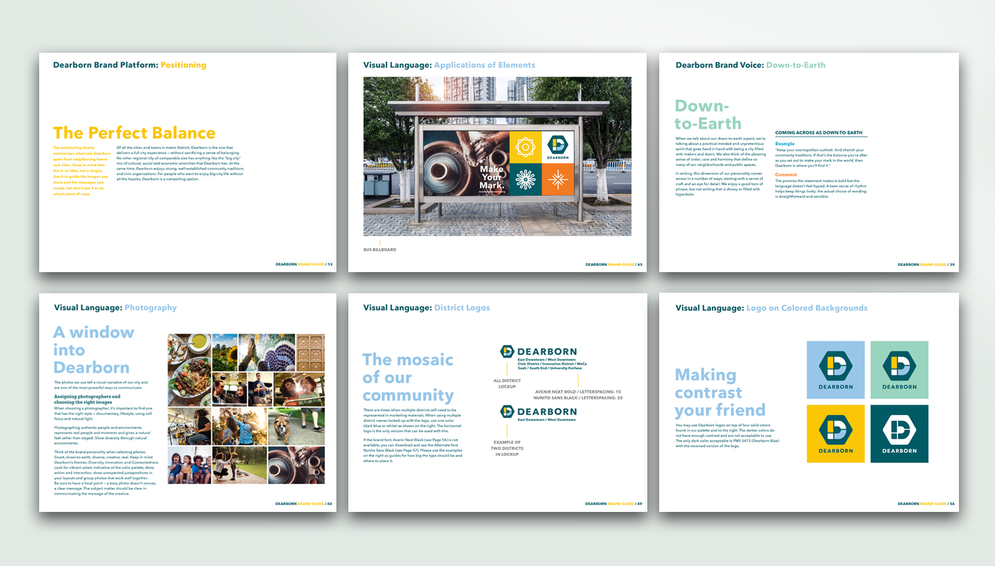The height and width of the screenshot is (566, 995).
Task: Click the bus billboard photo
Action: (497, 156)
